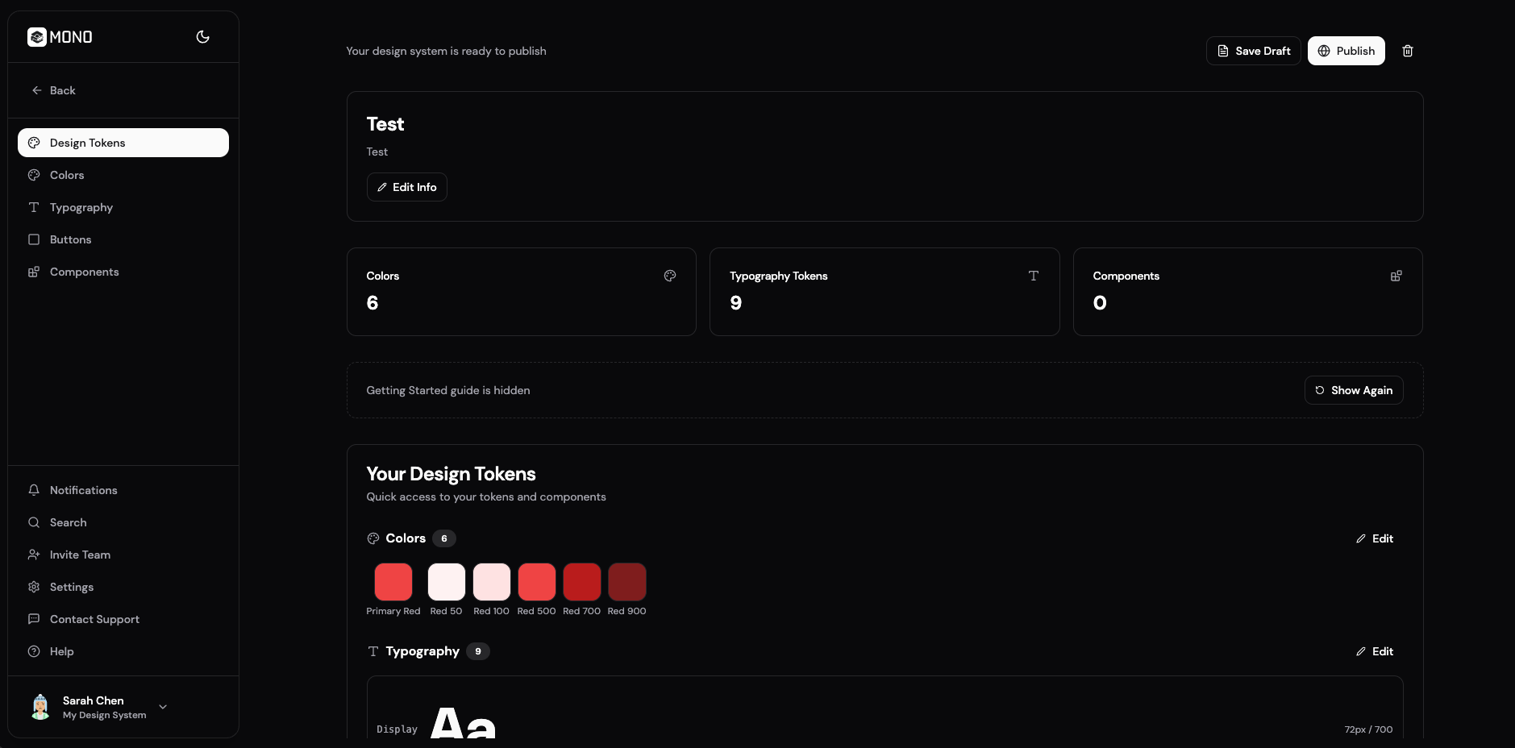Open Search in the sidebar
The height and width of the screenshot is (748, 1515).
pyautogui.click(x=68, y=522)
